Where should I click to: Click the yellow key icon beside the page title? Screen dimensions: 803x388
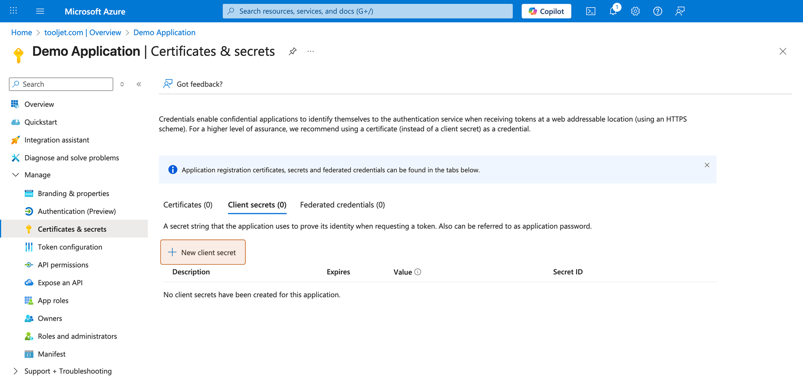[x=18, y=55]
